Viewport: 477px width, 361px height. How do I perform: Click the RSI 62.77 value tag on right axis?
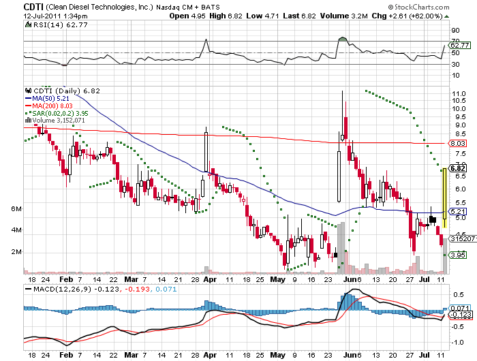point(460,46)
